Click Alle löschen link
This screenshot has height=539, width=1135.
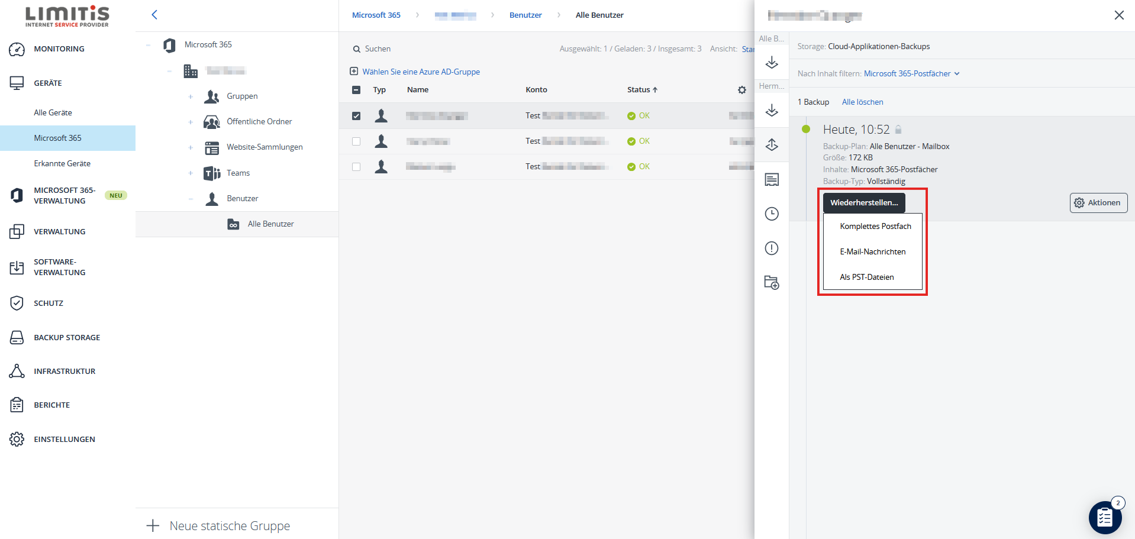click(862, 102)
